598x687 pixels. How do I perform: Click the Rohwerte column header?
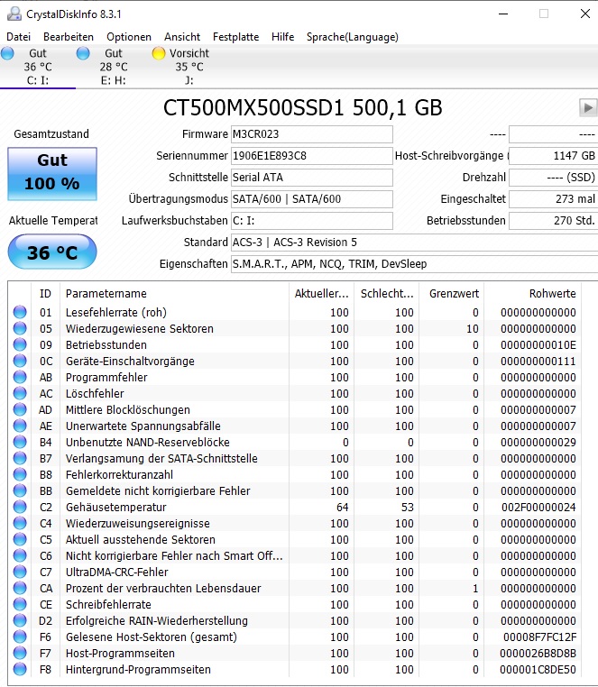click(533, 294)
